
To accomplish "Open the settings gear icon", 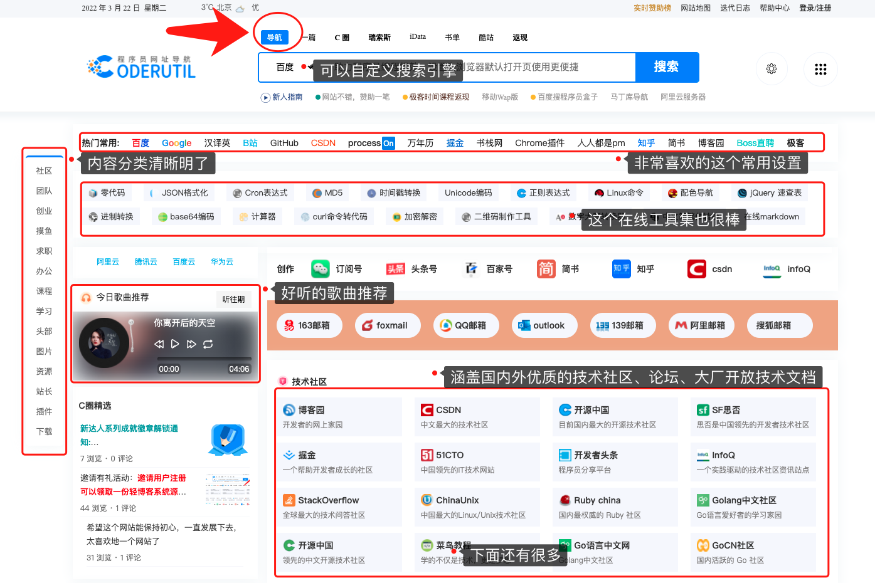I will tap(772, 68).
